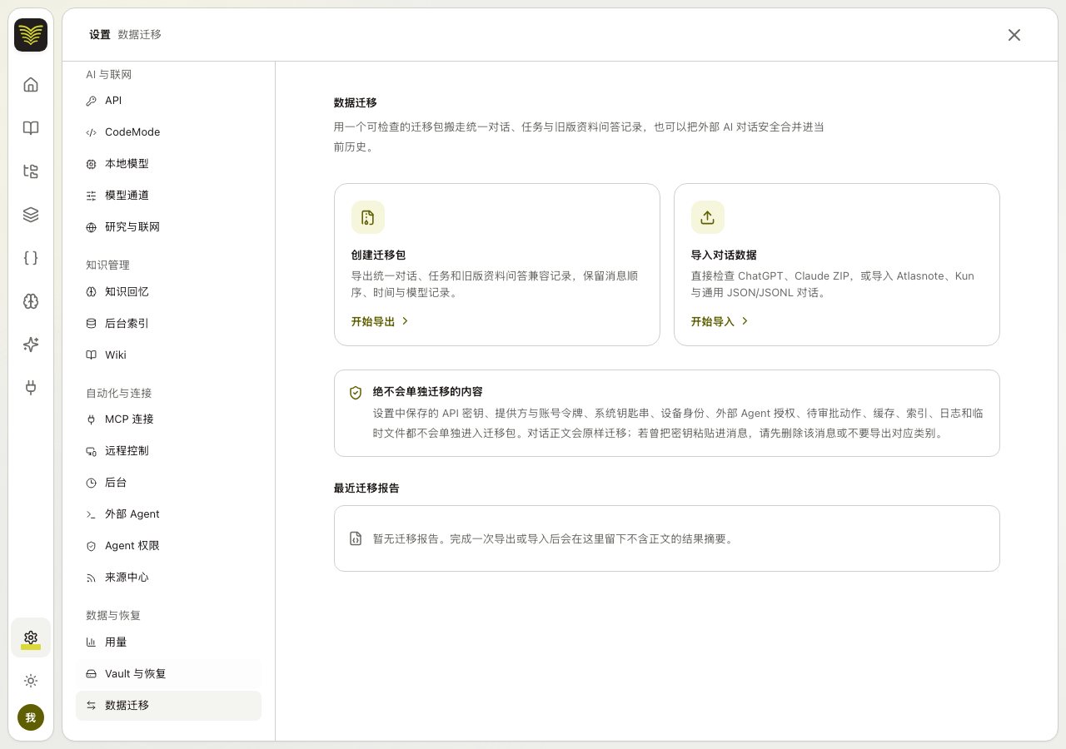The height and width of the screenshot is (749, 1066).
Task: Select 后台 under 自动化与连接
Action: point(168,483)
